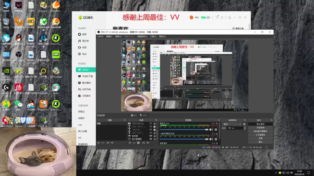Click the system tray clock

pyautogui.click(x=299, y=173)
